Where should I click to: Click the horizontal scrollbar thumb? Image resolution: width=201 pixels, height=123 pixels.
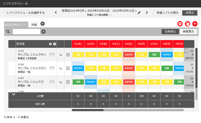(88, 110)
